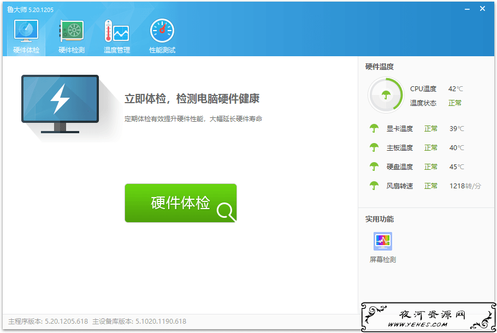Viewport: 497px width, 333px height.
Task: Click the CPU temperature circular gauge
Action: click(x=386, y=95)
